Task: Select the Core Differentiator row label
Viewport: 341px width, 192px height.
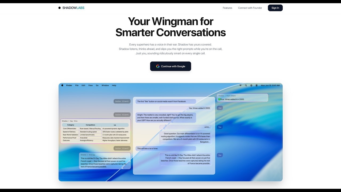Action: tap(70, 129)
